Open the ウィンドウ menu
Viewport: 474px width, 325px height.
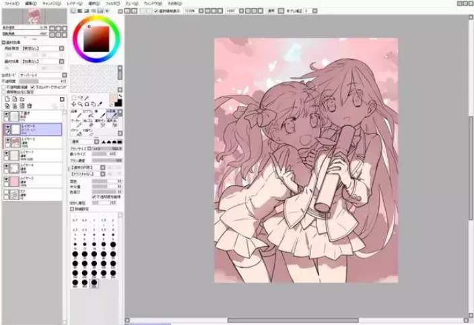(x=153, y=3)
